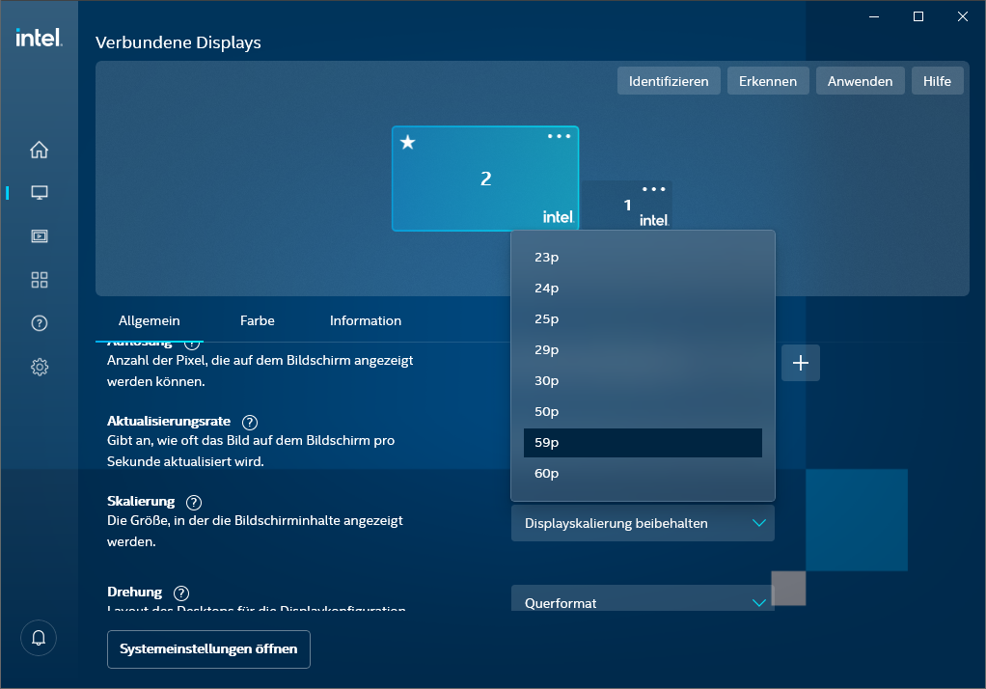Screen dimensions: 986x689
Task: Click the Intel logo in sidebar
Action: pos(39,38)
